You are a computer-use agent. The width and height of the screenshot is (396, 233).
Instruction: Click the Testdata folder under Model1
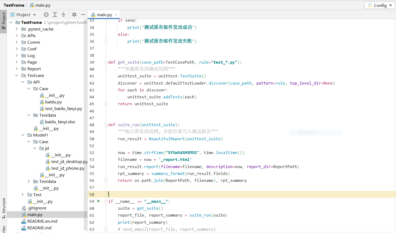[x=48, y=181]
